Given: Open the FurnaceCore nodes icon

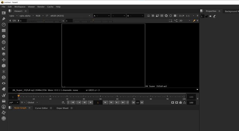Looking at the screenshot, I should (x=4, y=107).
